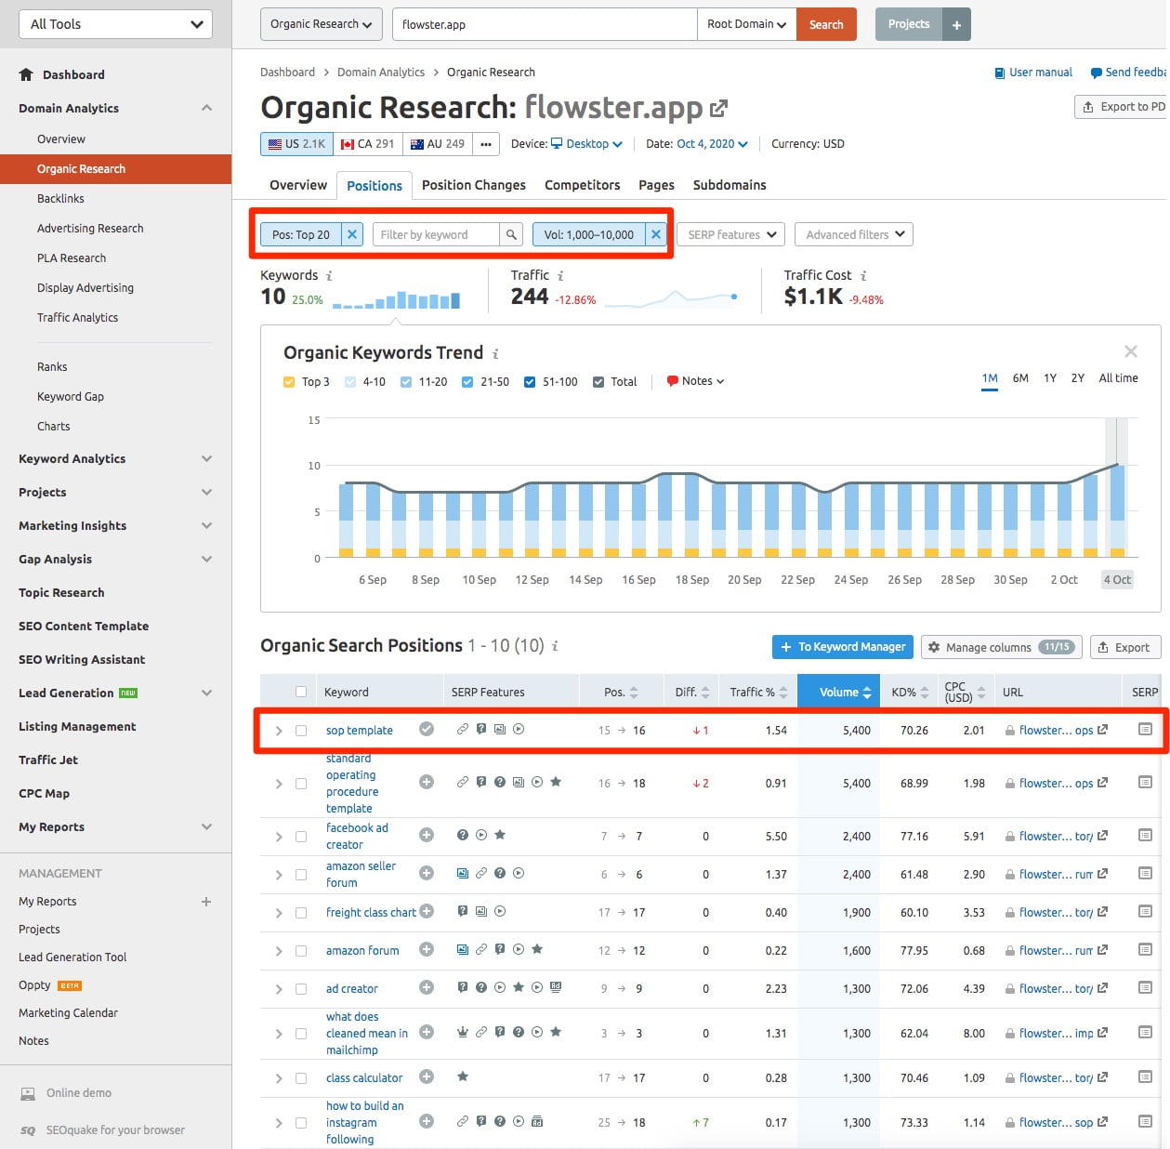This screenshot has height=1149, width=1170.
Task: Open flowster.app external link icon in title
Action: point(718,109)
